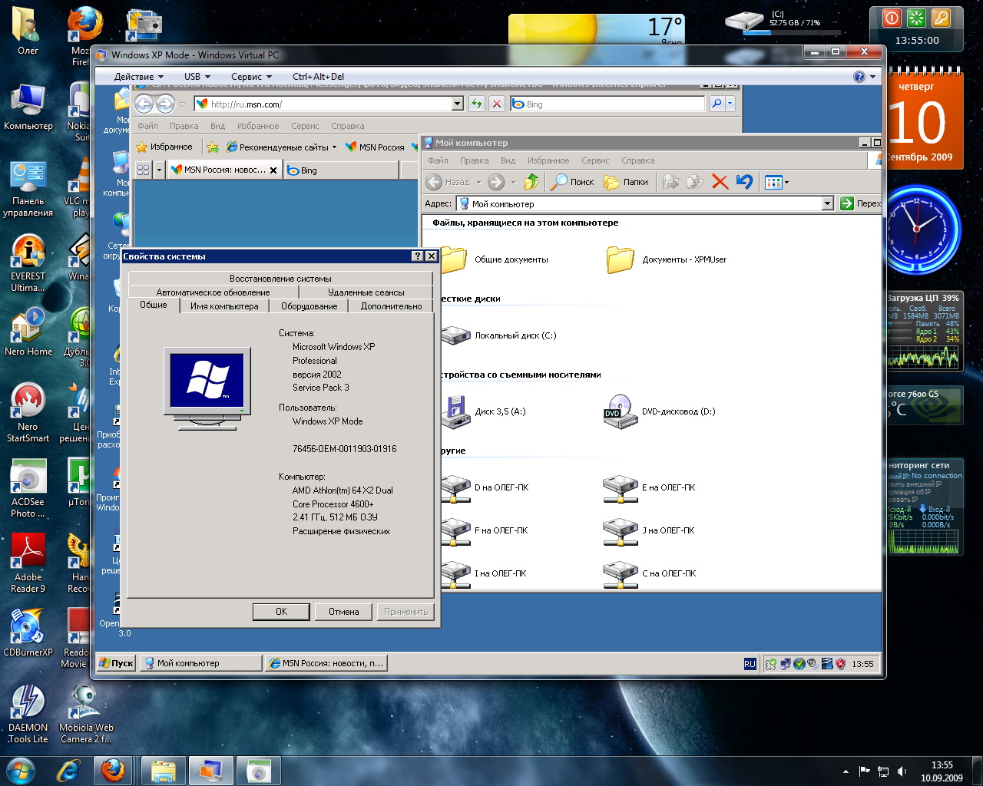Switch to Имя компьютера tab
Screen dimensions: 983x786
tap(224, 306)
